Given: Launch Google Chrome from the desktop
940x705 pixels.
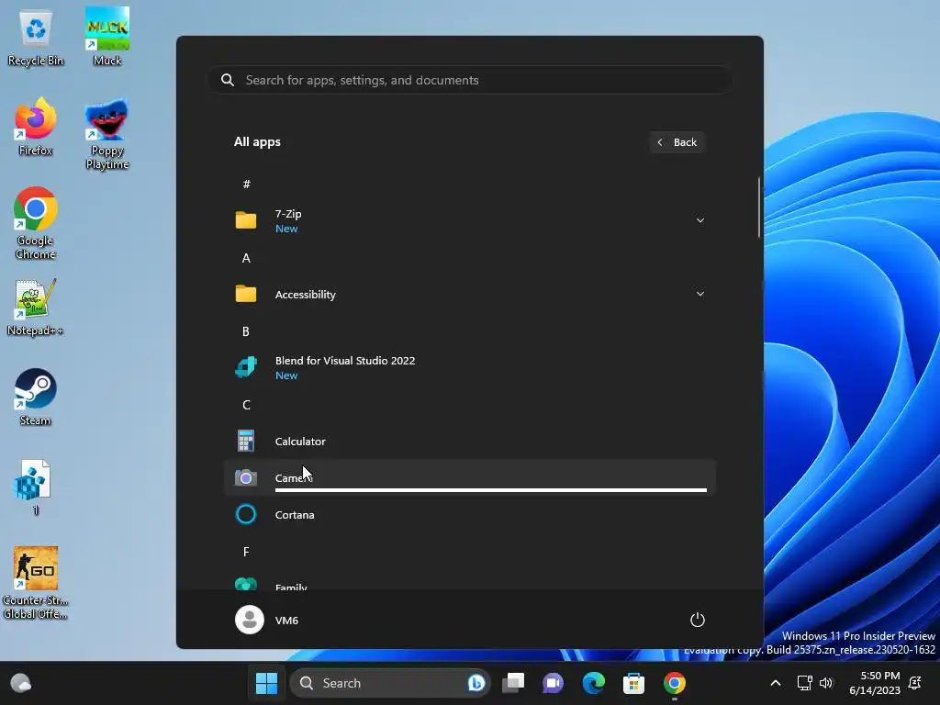Looking at the screenshot, I should [36, 223].
